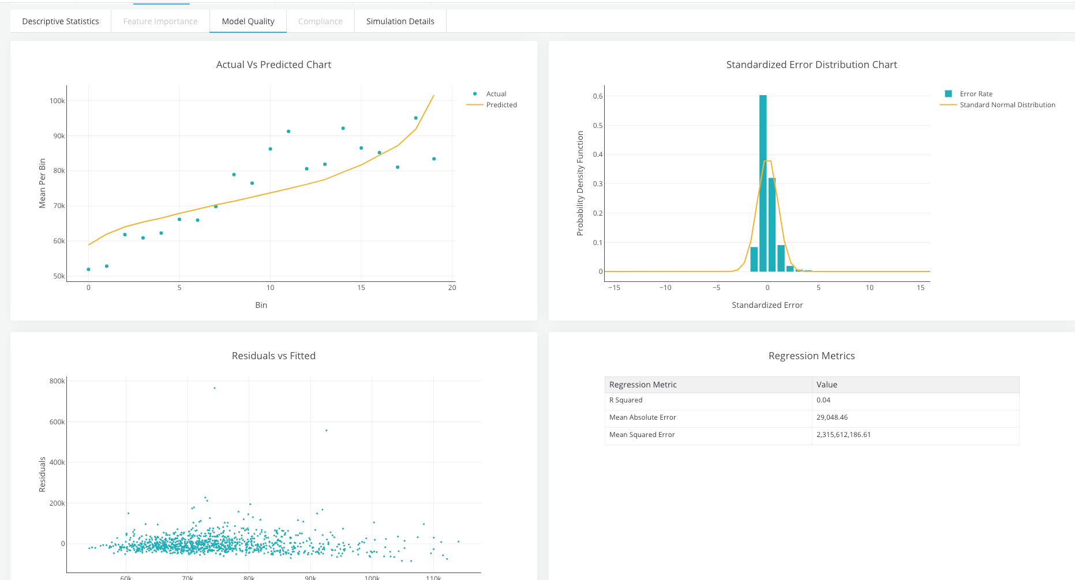This screenshot has width=1075, height=580.
Task: Open the Simulation Details tab
Action: pos(400,21)
